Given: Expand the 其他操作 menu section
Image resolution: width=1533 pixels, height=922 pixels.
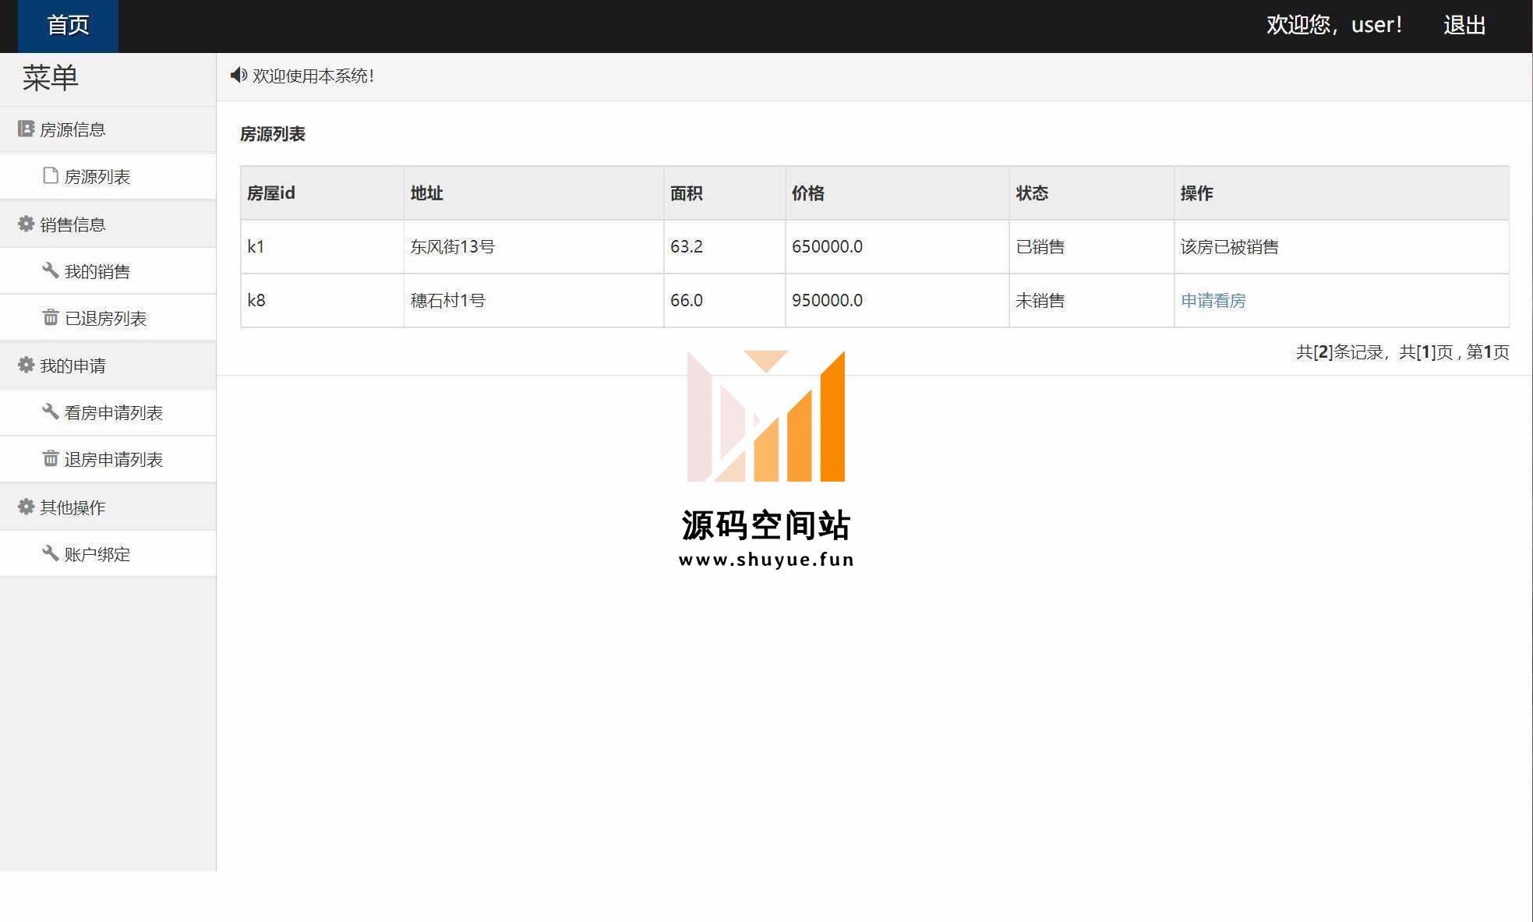Looking at the screenshot, I should tap(108, 507).
